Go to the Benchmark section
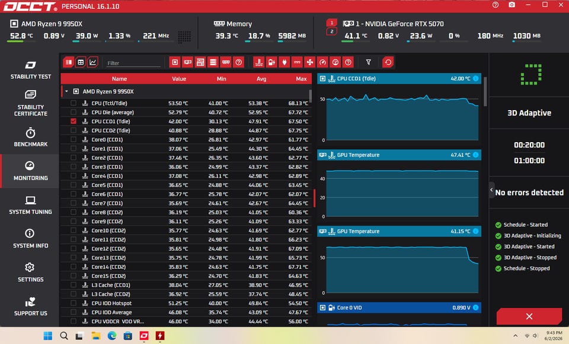569x344 pixels. pos(30,137)
